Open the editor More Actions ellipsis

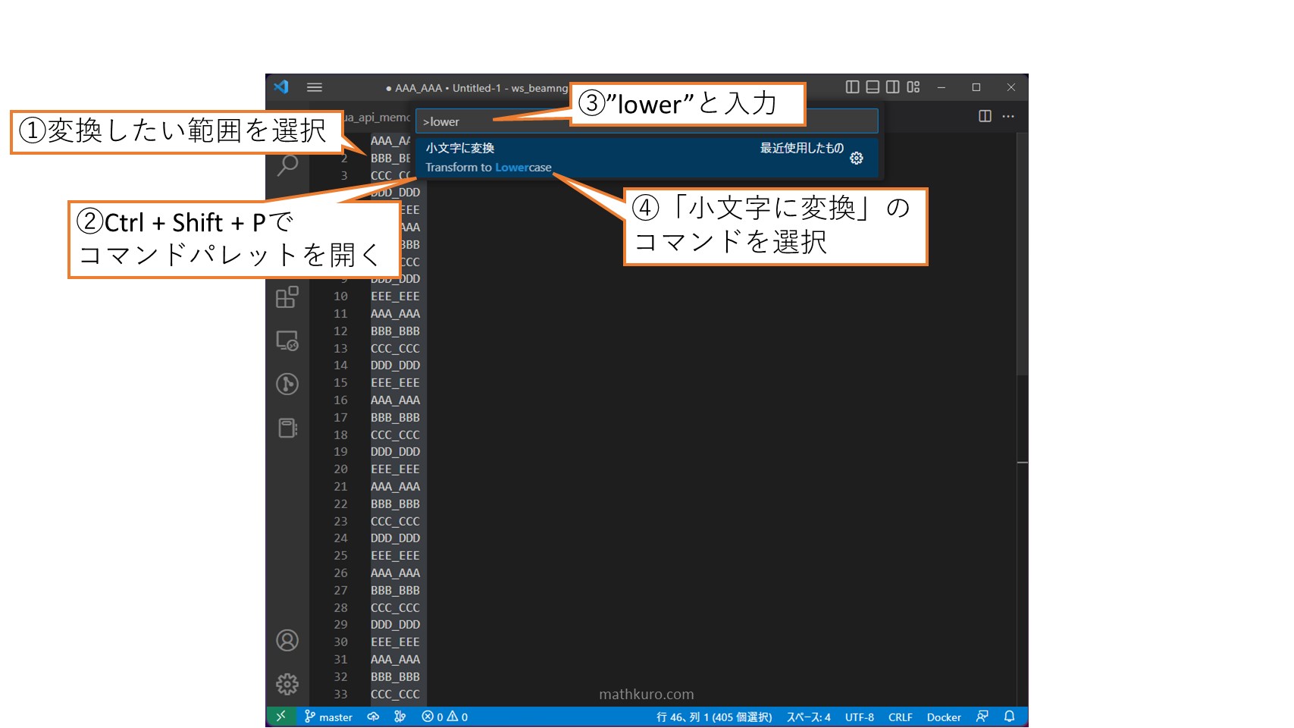point(1008,116)
